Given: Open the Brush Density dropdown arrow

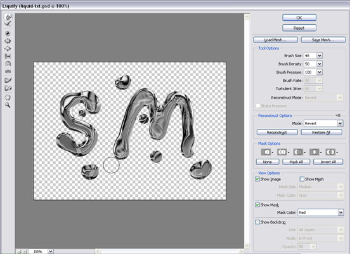Looking at the screenshot, I should pos(320,64).
